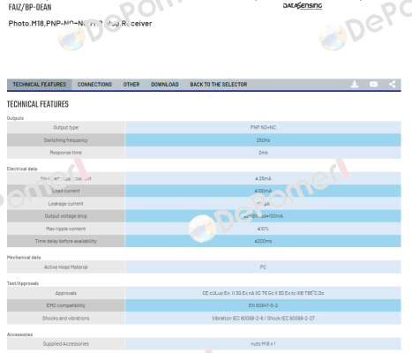This screenshot has width=412, height=353.
Task: Click the Response time label
Action: [x=66, y=153]
